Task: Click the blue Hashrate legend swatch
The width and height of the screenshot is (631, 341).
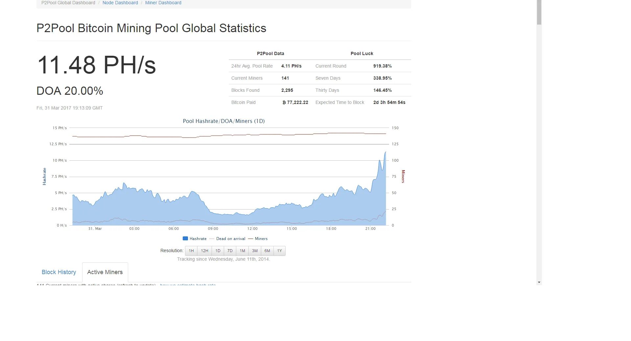Action: click(x=185, y=239)
